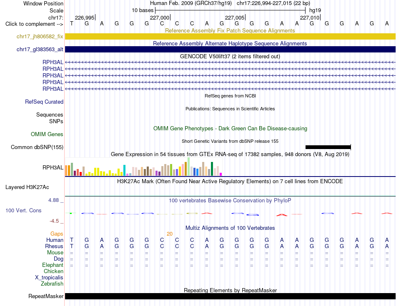Click the Elephant species label

53,265
